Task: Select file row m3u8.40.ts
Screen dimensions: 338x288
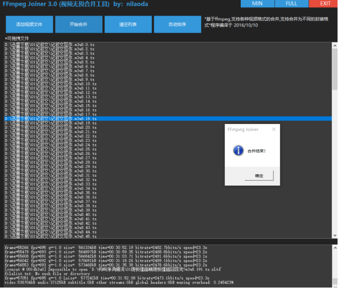Action: (x=168, y=214)
